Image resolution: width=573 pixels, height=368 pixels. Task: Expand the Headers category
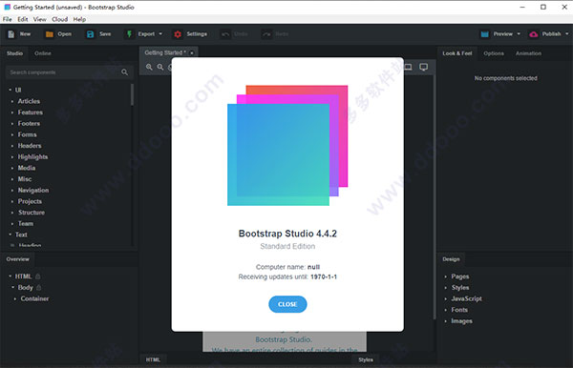click(12, 146)
